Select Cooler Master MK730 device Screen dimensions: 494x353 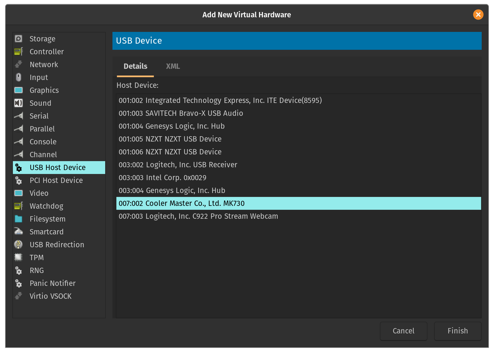pyautogui.click(x=298, y=203)
